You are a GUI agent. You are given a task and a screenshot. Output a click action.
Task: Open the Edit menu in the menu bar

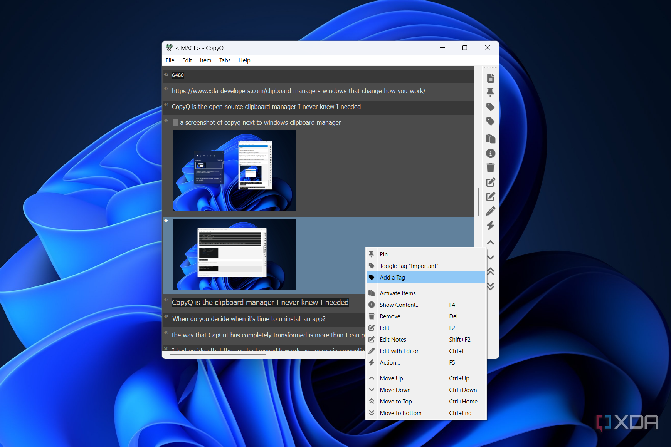tap(187, 60)
